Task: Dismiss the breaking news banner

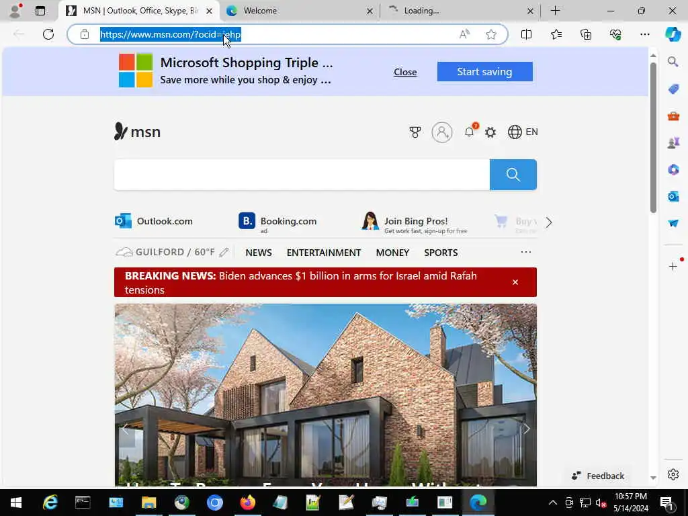Action: tap(515, 282)
